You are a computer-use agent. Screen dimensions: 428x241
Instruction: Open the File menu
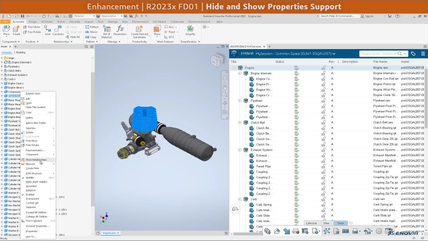[5, 21]
